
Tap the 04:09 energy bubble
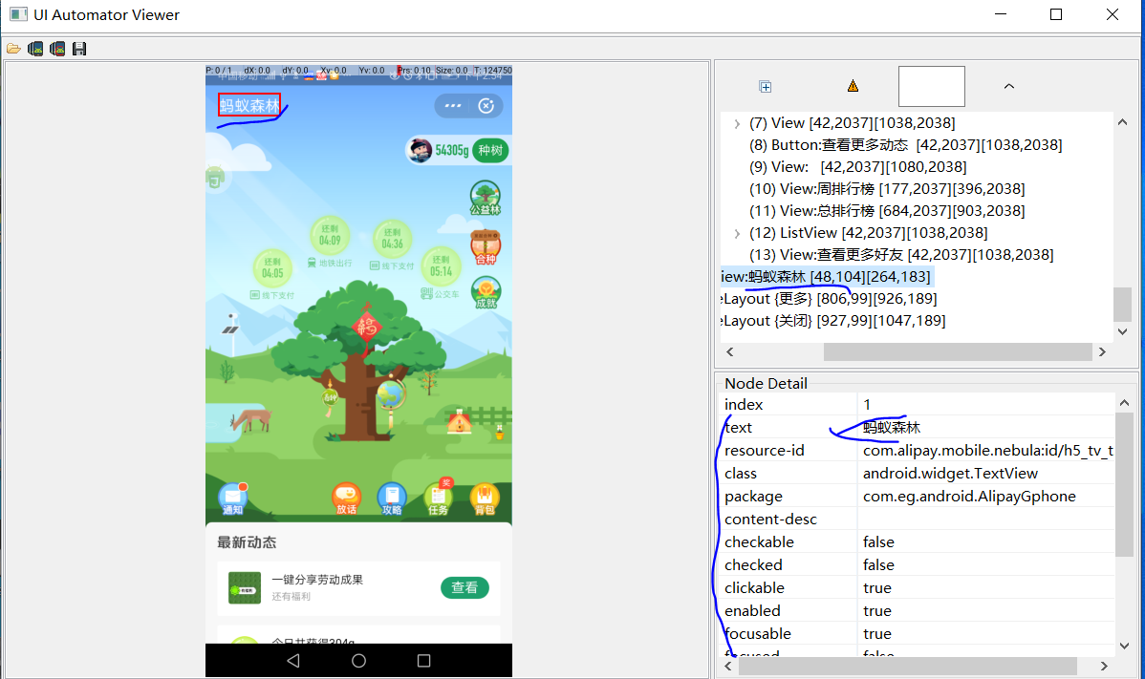click(x=330, y=236)
